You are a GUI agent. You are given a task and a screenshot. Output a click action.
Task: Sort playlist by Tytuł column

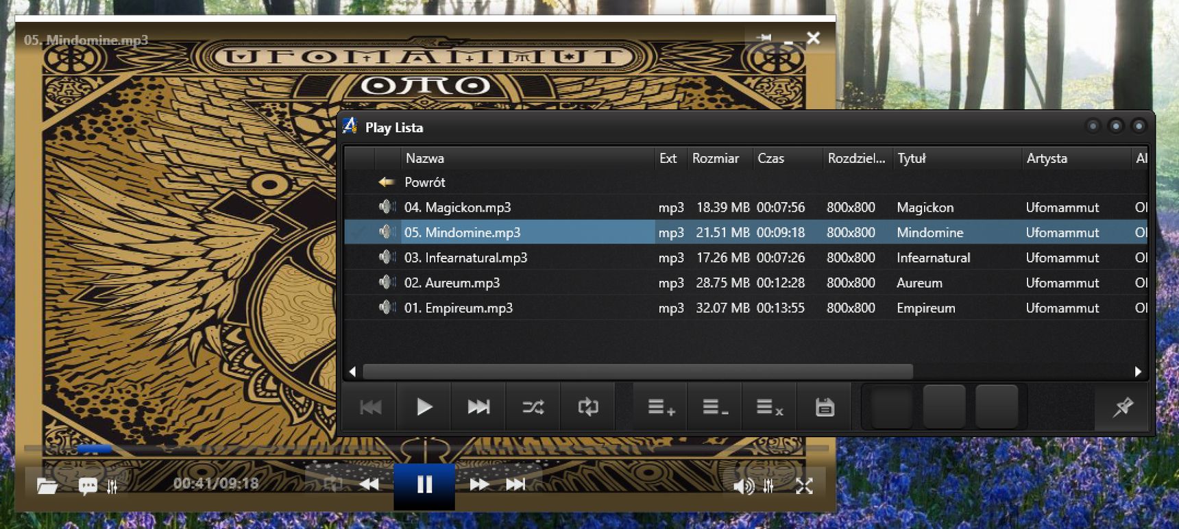pyautogui.click(x=957, y=158)
